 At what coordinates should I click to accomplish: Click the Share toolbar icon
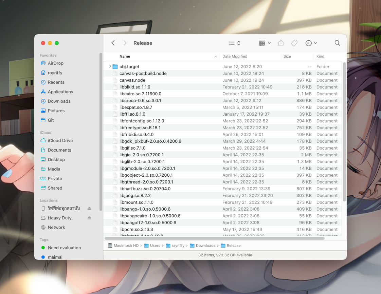click(x=281, y=43)
